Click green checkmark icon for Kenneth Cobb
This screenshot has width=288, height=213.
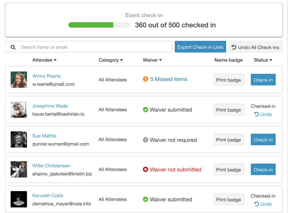tap(145, 199)
